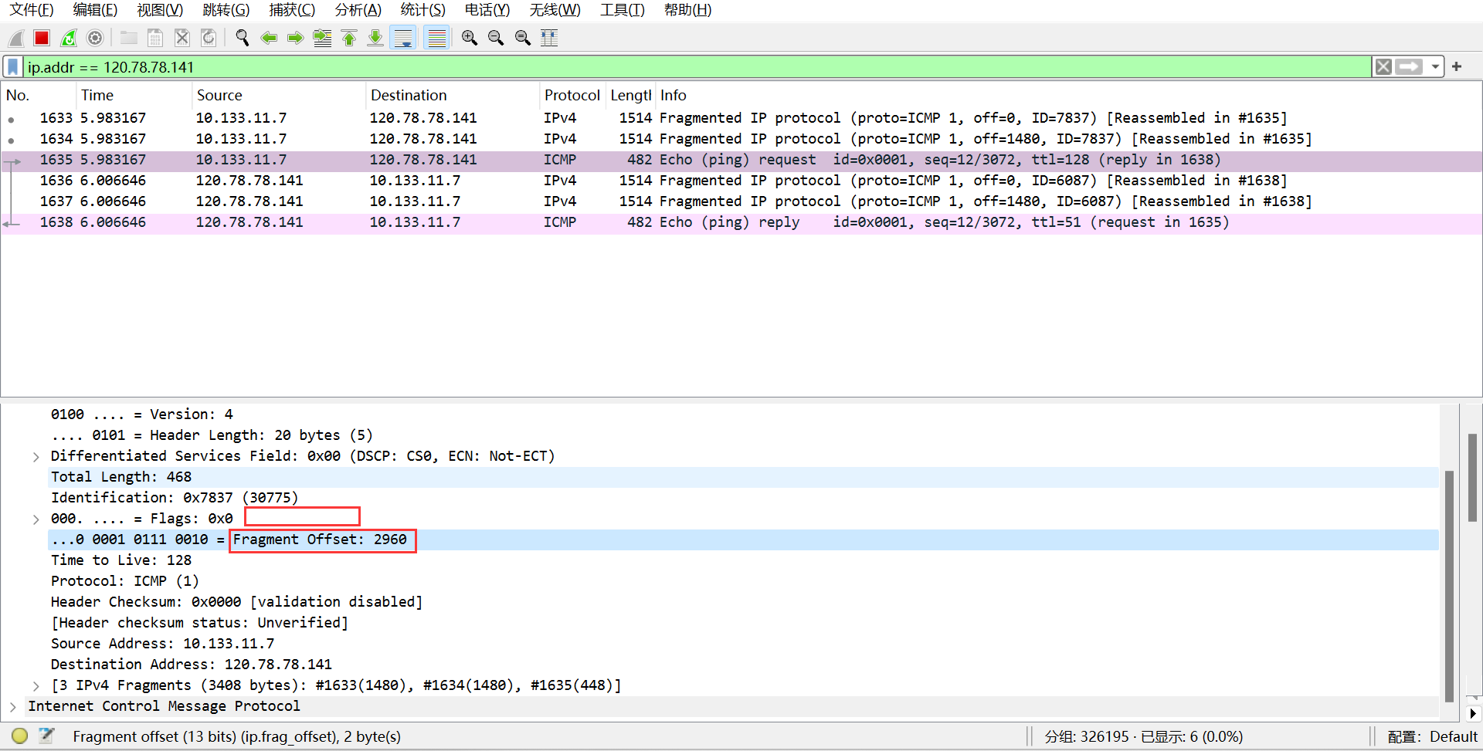Add a filter button with plus

pyautogui.click(x=1457, y=67)
